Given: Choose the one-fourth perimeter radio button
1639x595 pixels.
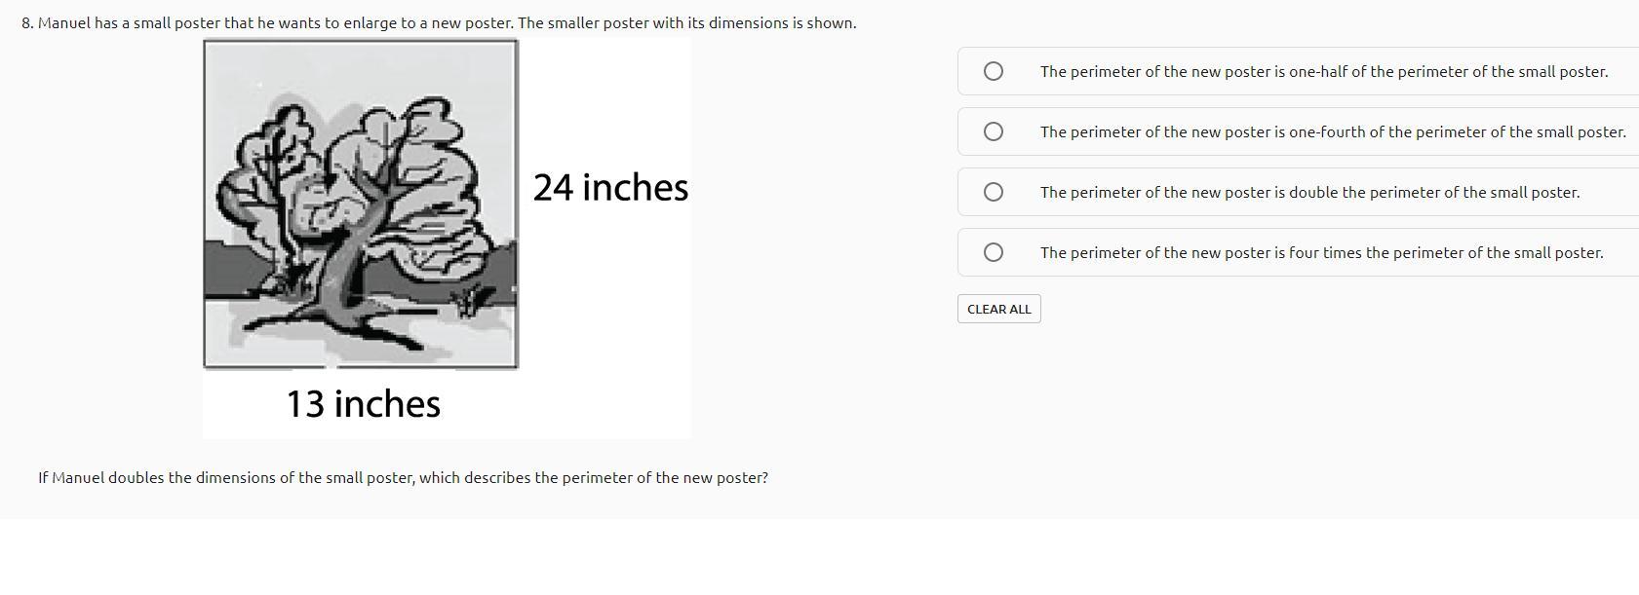Looking at the screenshot, I should pyautogui.click(x=993, y=131).
